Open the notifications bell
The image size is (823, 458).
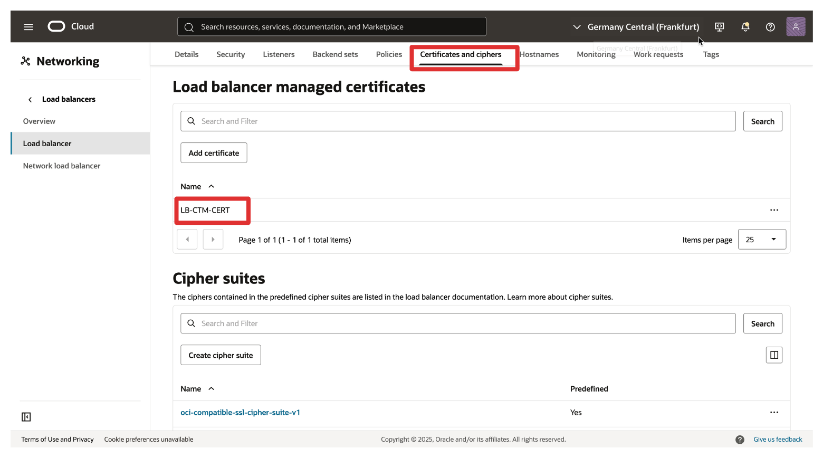[745, 26]
